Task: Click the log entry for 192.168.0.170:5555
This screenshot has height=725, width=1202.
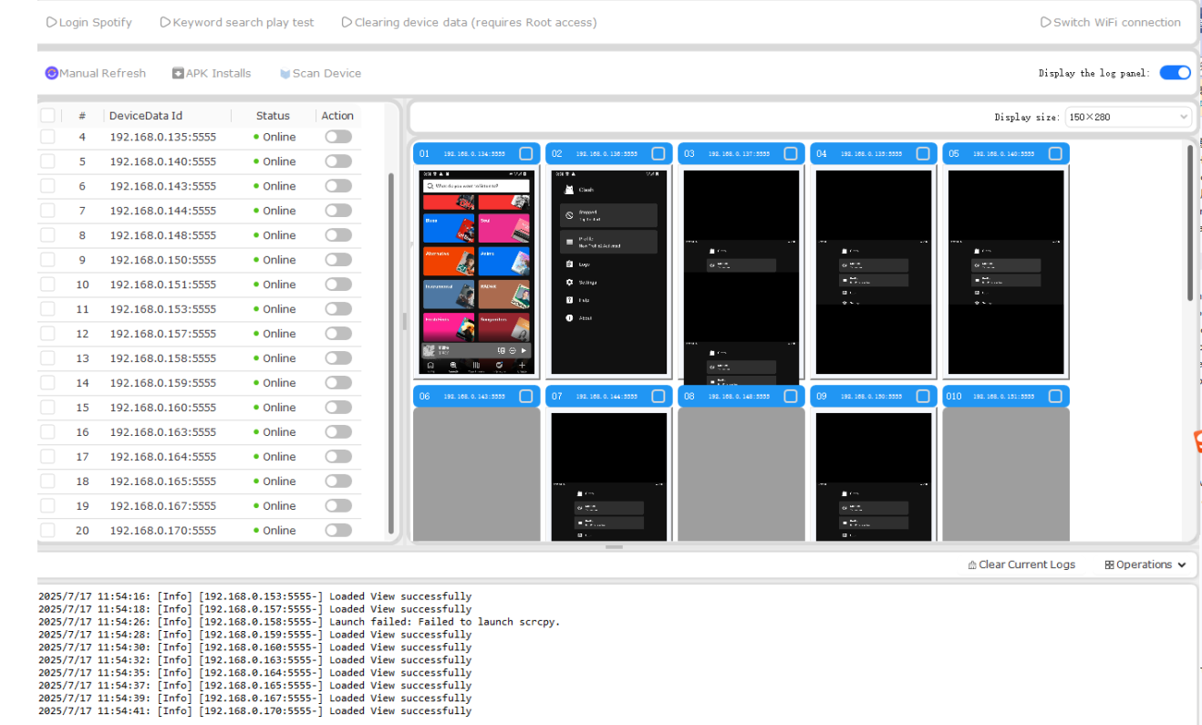Action: (x=255, y=711)
